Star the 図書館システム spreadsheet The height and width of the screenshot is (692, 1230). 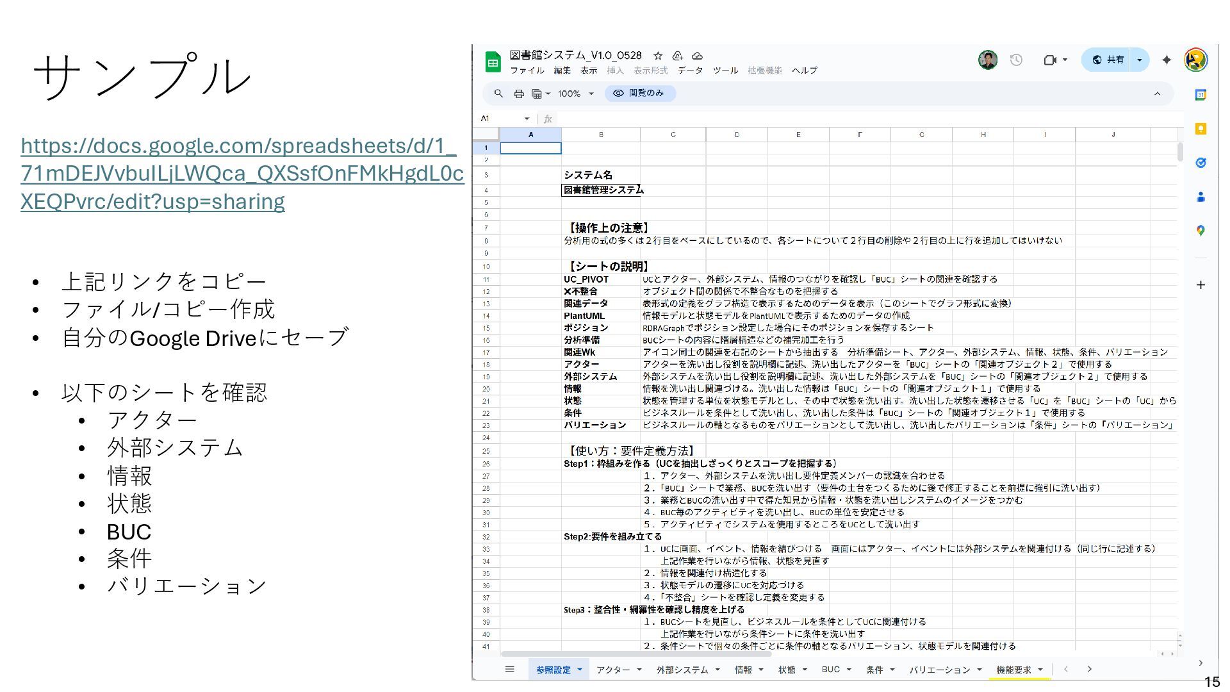click(658, 56)
